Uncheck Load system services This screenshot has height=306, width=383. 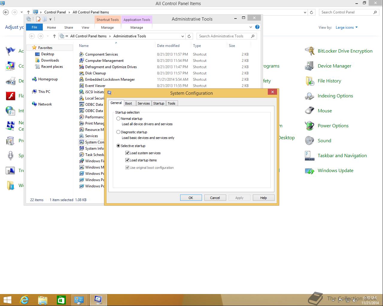(x=127, y=153)
